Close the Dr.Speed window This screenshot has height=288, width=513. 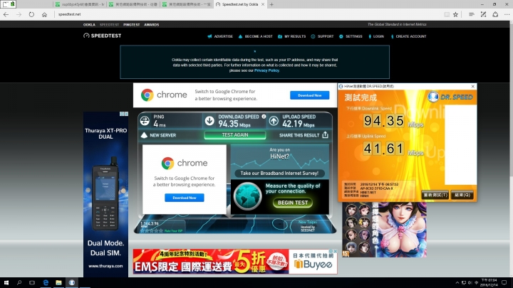click(x=473, y=87)
